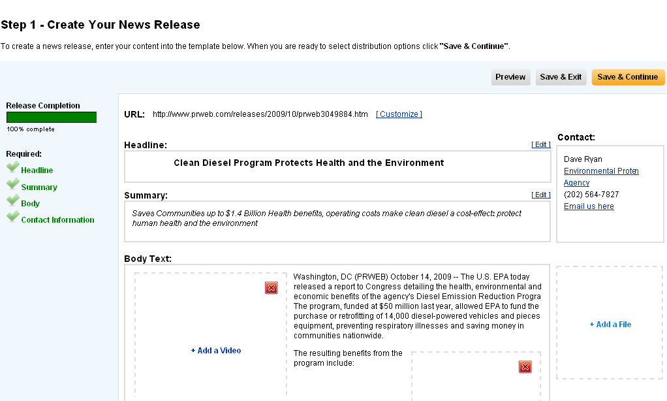Click the Contact Information checkmark icon
667x401 pixels.
pyautogui.click(x=12, y=217)
